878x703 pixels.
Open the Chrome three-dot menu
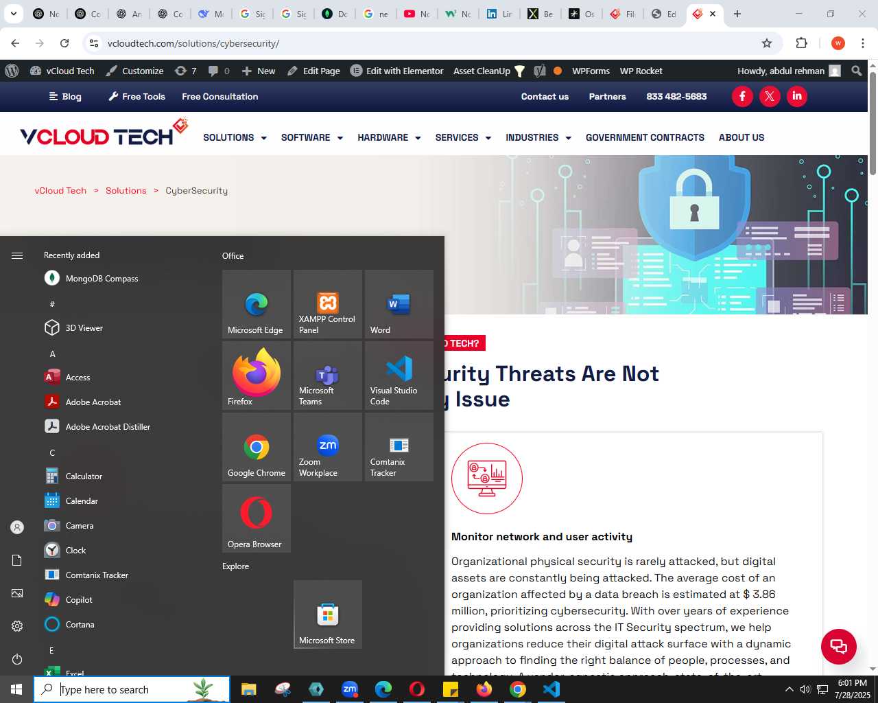tap(863, 43)
